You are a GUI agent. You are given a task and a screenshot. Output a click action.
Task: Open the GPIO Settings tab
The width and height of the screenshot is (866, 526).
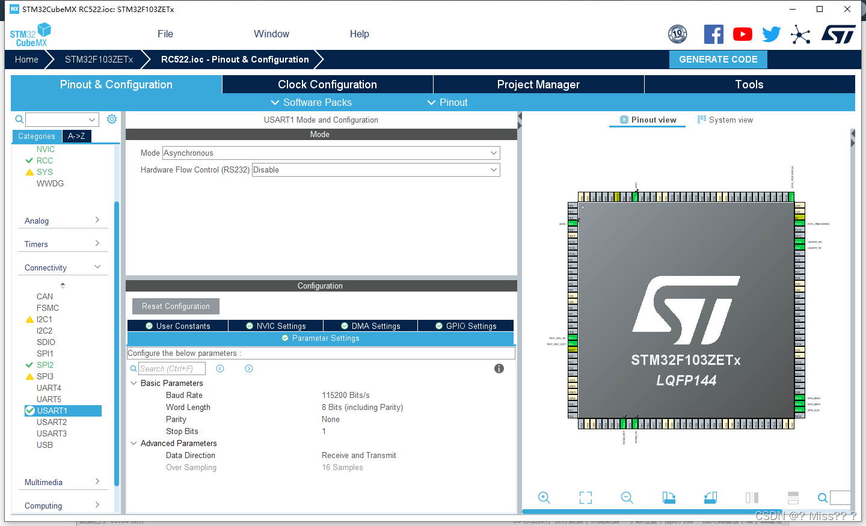pyautogui.click(x=466, y=326)
